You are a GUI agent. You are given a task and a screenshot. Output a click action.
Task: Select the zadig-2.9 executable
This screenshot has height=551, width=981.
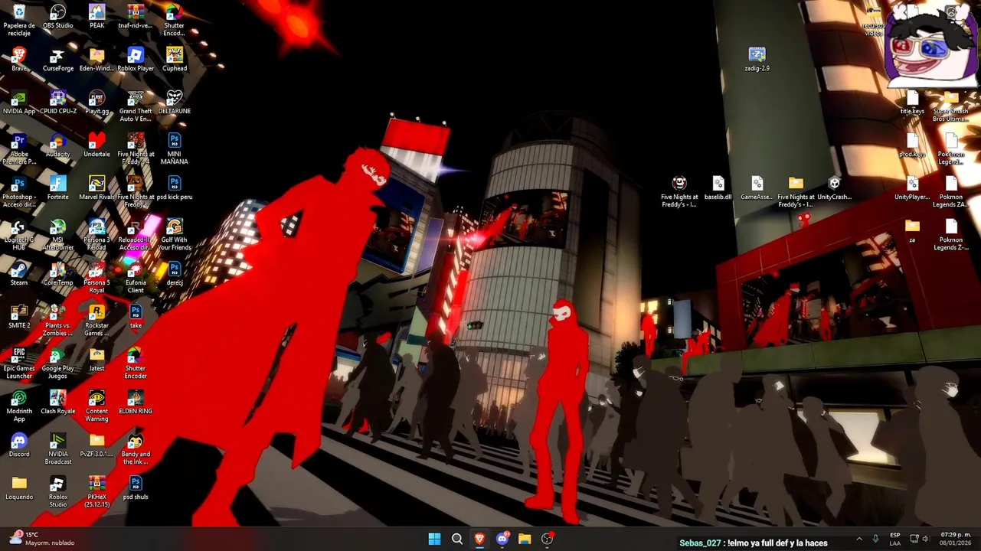pos(757,59)
